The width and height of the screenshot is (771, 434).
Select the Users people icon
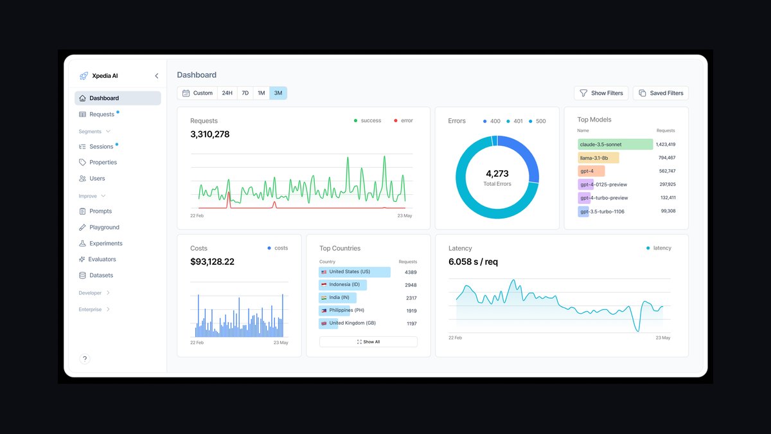(x=82, y=179)
